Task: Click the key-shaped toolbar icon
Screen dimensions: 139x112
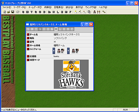Action: pos(104,12)
